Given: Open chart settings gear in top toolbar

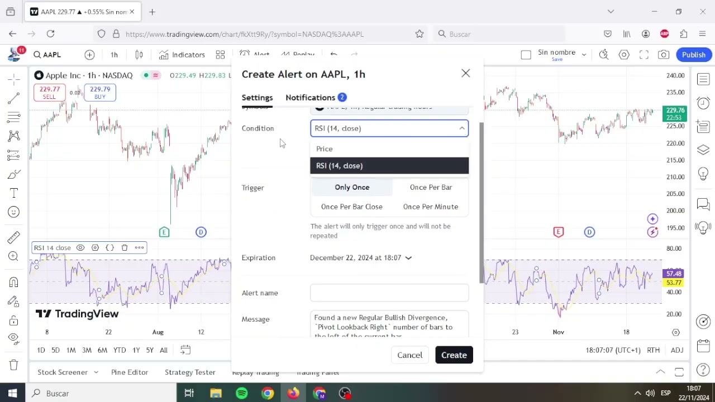Looking at the screenshot, I should (624, 55).
